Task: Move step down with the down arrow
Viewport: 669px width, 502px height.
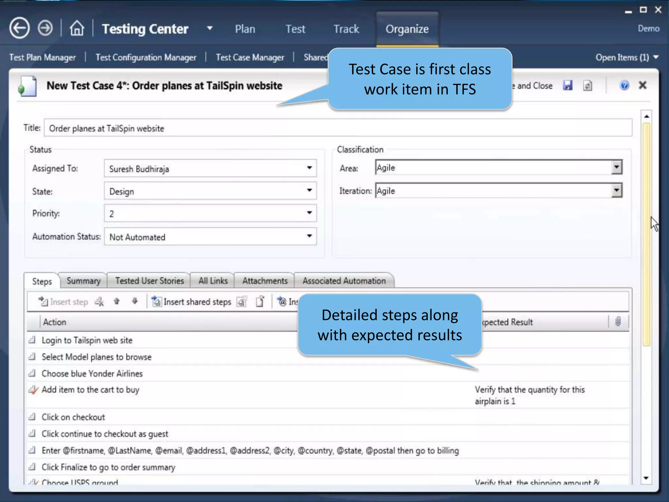Action: 135,301
